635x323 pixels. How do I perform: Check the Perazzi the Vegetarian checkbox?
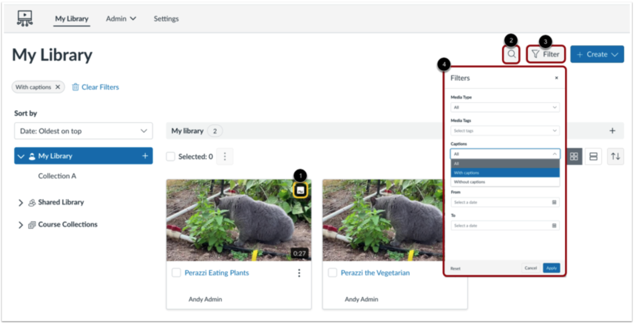click(332, 273)
